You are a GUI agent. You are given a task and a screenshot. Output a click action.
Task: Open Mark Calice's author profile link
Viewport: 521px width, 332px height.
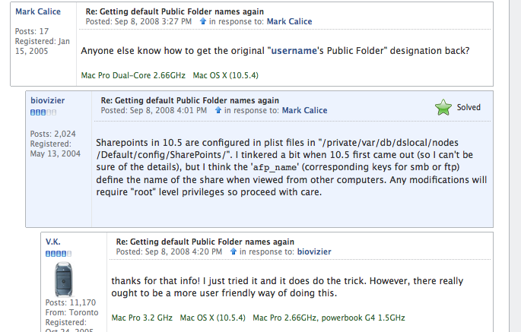[x=38, y=11]
